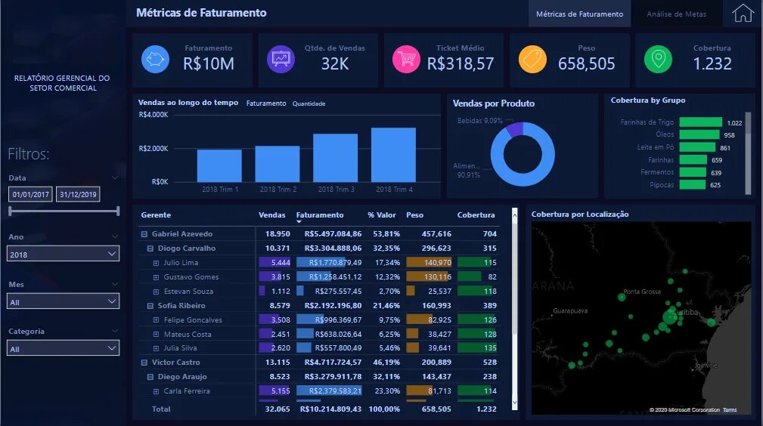This screenshot has height=426, width=763.
Task: Select the 2018 Trim 3 bar
Action: [x=335, y=158]
